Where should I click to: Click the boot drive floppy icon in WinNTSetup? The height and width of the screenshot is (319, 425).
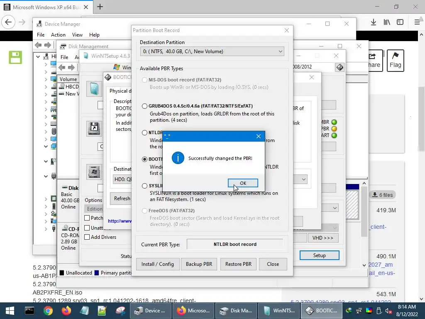tap(94, 129)
